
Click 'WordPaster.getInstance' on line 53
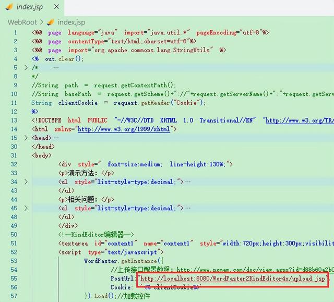pos(121,261)
